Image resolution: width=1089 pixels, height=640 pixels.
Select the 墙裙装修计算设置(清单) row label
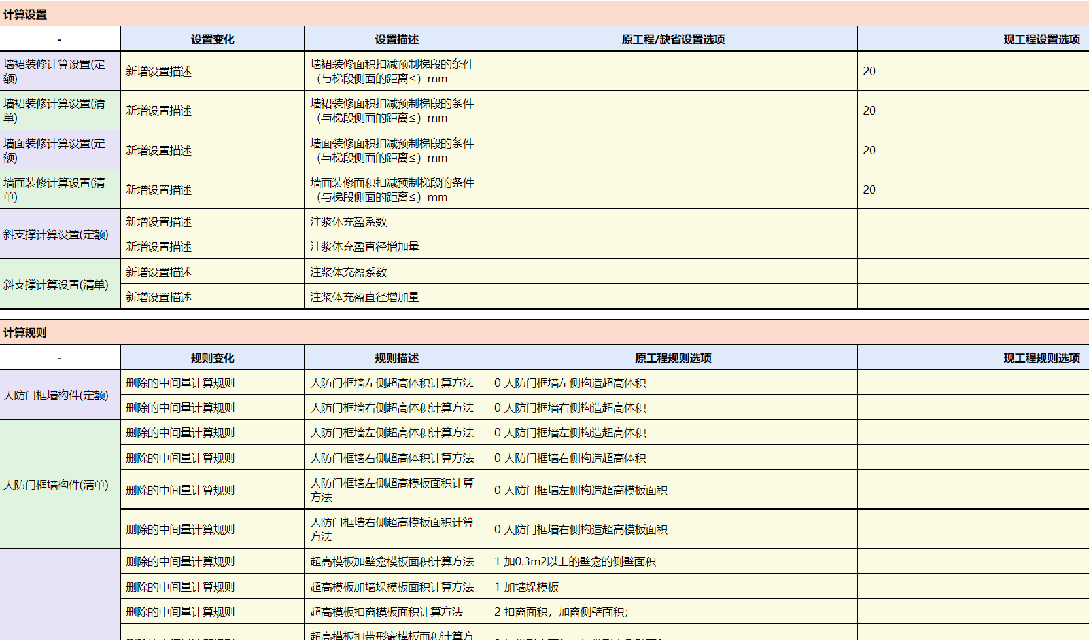point(60,111)
